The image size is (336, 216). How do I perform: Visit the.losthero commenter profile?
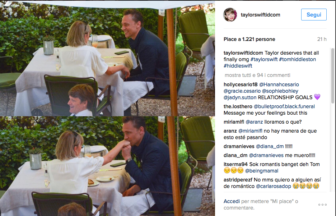pos(238,106)
